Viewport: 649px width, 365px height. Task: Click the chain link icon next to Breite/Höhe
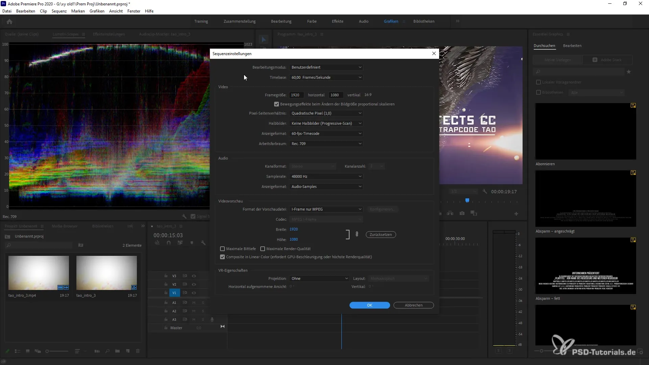(357, 234)
